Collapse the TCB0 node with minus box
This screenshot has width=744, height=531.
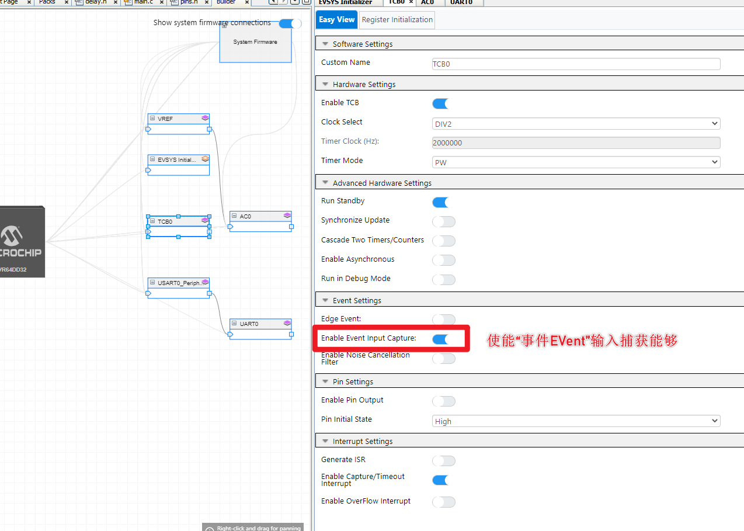pos(152,221)
